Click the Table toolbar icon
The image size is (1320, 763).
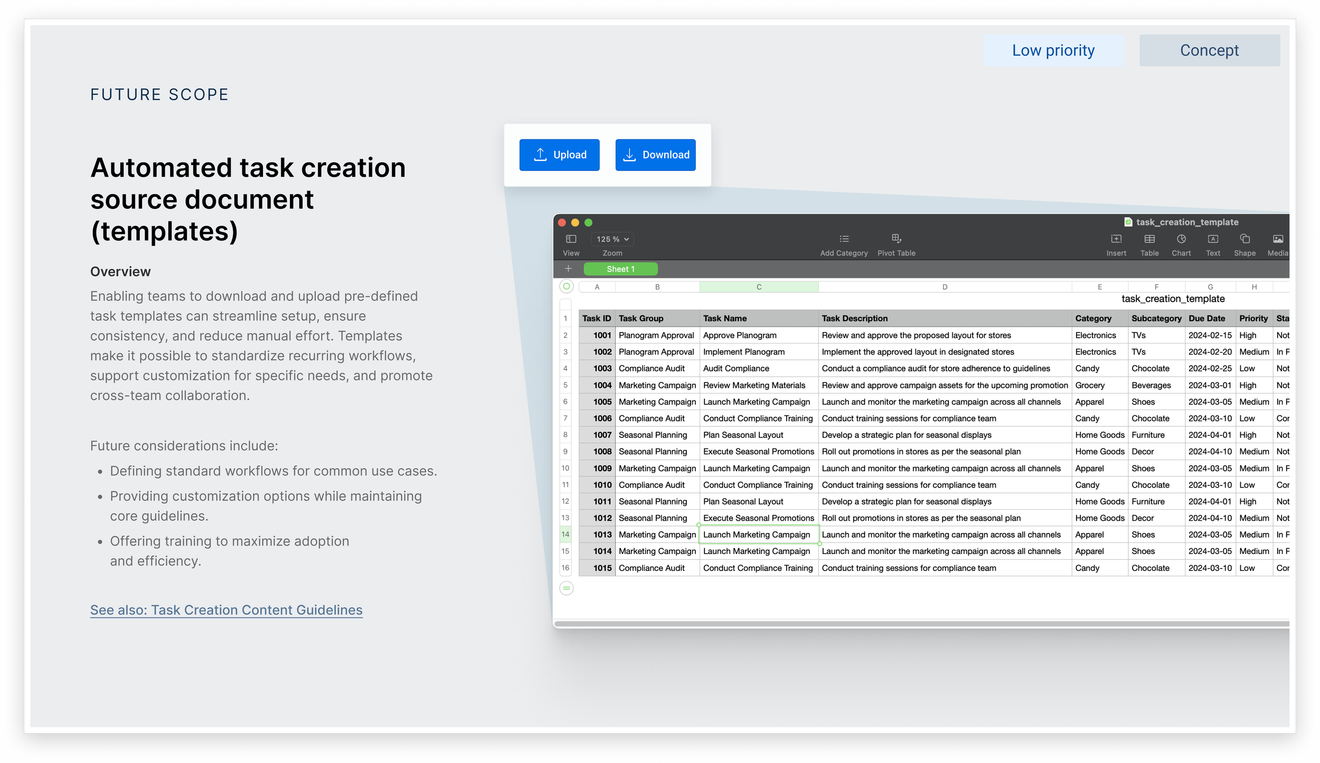click(x=1149, y=239)
